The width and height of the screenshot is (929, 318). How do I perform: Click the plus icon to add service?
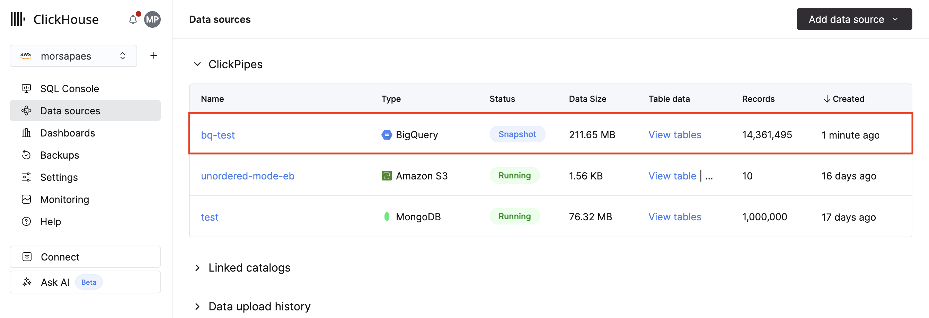click(x=154, y=56)
